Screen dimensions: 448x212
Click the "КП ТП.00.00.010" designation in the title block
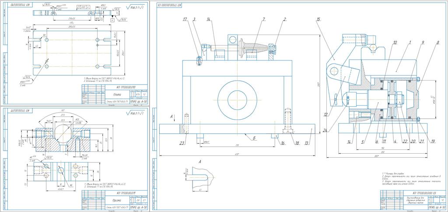point(126,87)
